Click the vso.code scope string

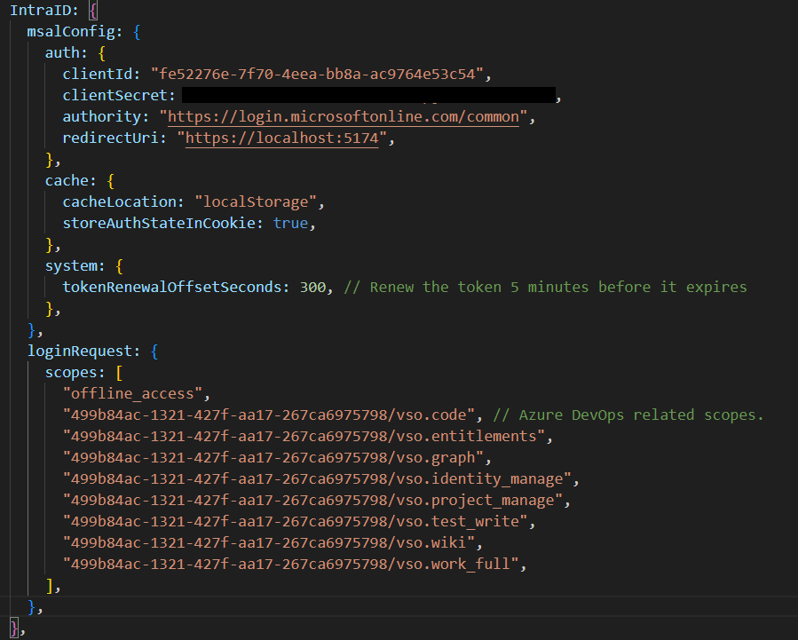(x=269, y=415)
